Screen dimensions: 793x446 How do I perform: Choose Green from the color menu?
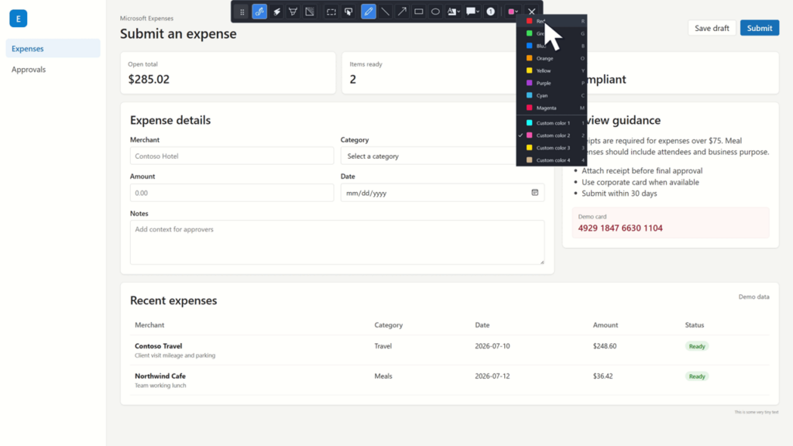tap(551, 33)
